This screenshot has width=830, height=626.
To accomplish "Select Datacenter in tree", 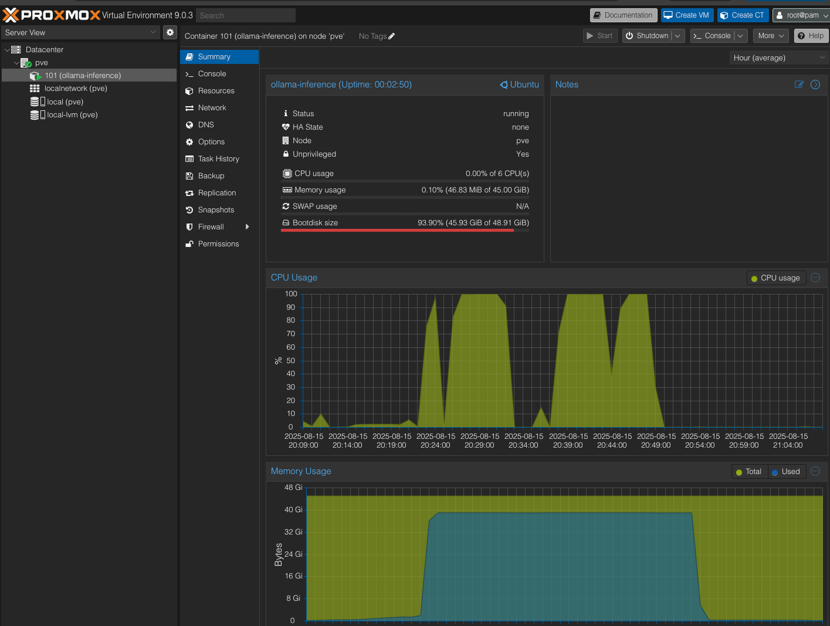I will pyautogui.click(x=89, y=49).
